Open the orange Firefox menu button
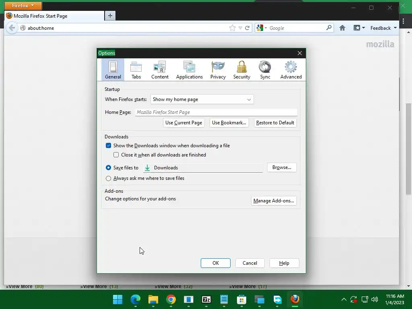The width and height of the screenshot is (412, 309). point(23,6)
